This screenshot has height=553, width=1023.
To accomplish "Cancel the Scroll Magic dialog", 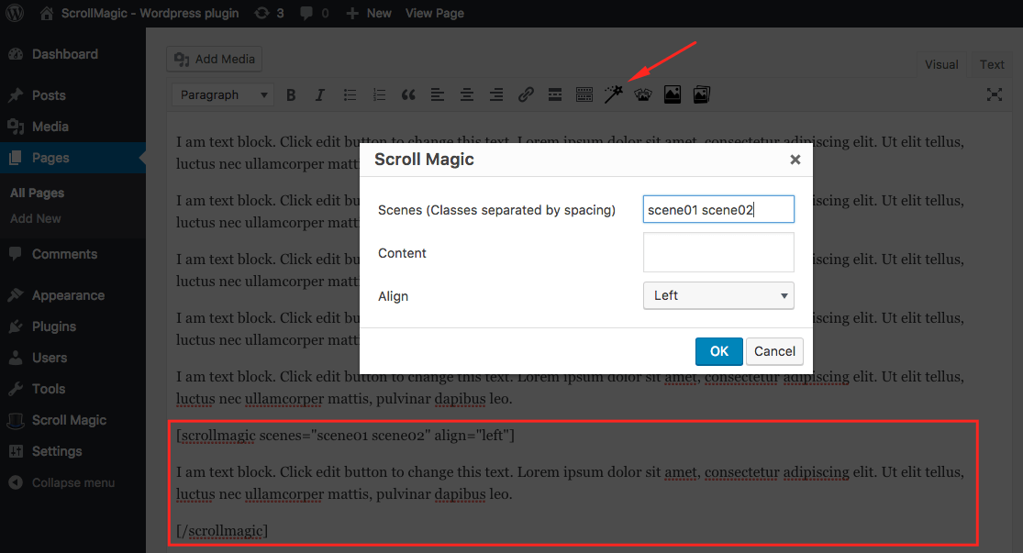I will 774,351.
